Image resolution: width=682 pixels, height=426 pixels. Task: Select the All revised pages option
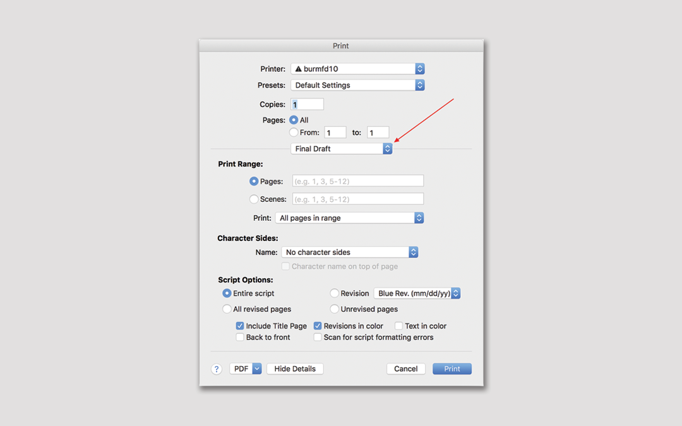click(x=227, y=309)
